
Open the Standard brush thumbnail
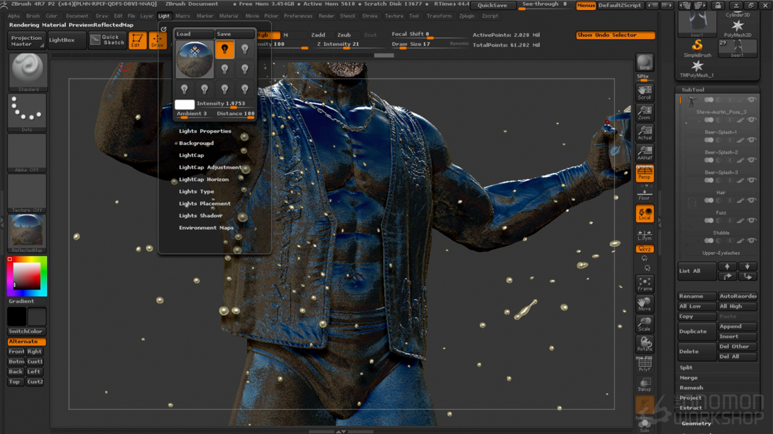(x=28, y=70)
